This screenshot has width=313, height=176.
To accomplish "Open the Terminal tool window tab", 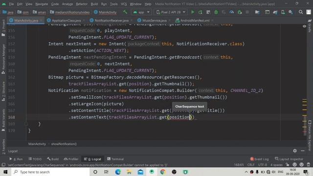I will click(115, 159).
